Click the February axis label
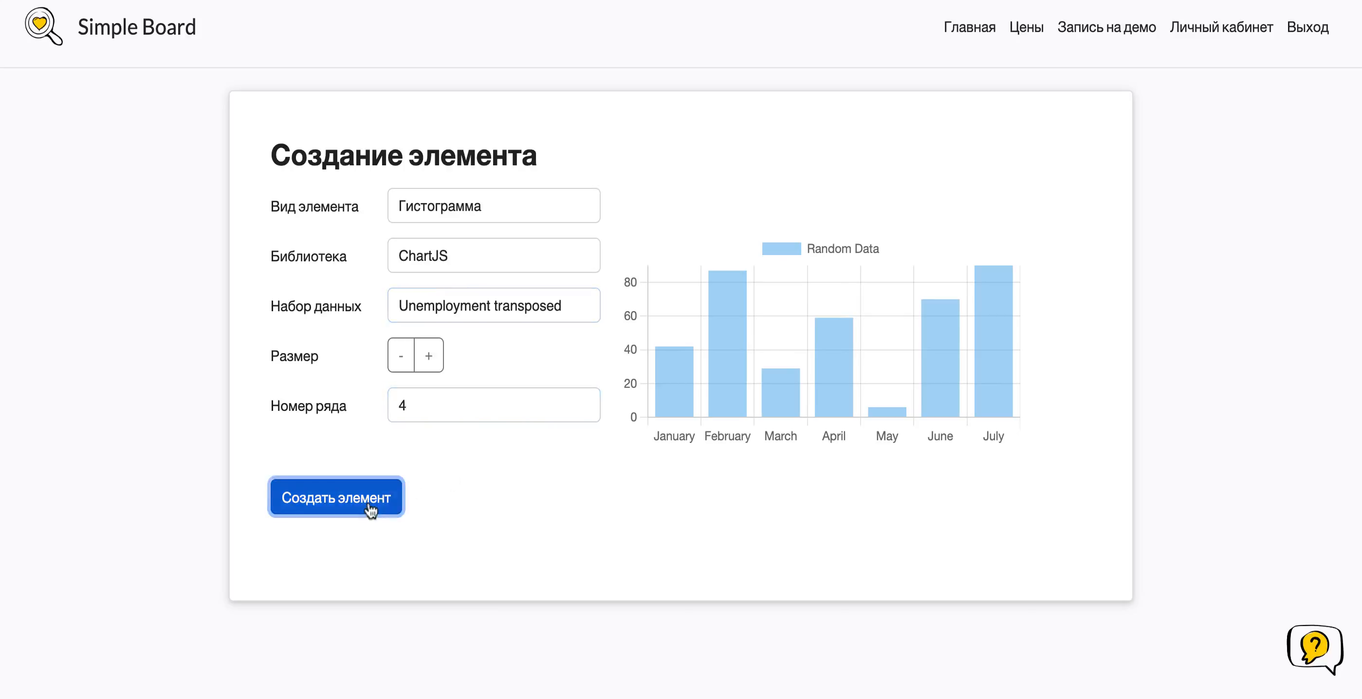This screenshot has width=1362, height=699. [x=727, y=436]
